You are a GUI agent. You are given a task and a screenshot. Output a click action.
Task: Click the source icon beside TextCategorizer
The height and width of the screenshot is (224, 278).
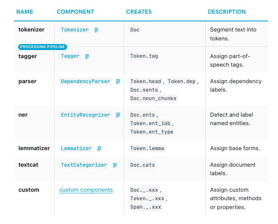coord(115,165)
